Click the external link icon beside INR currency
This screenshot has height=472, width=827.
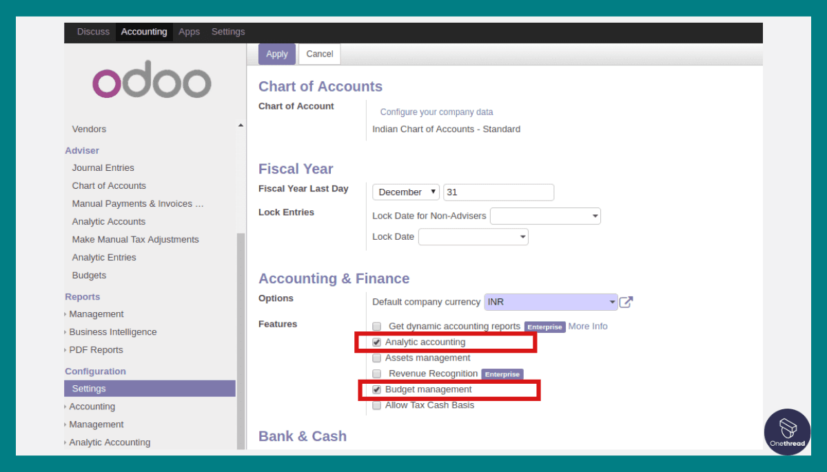(626, 301)
